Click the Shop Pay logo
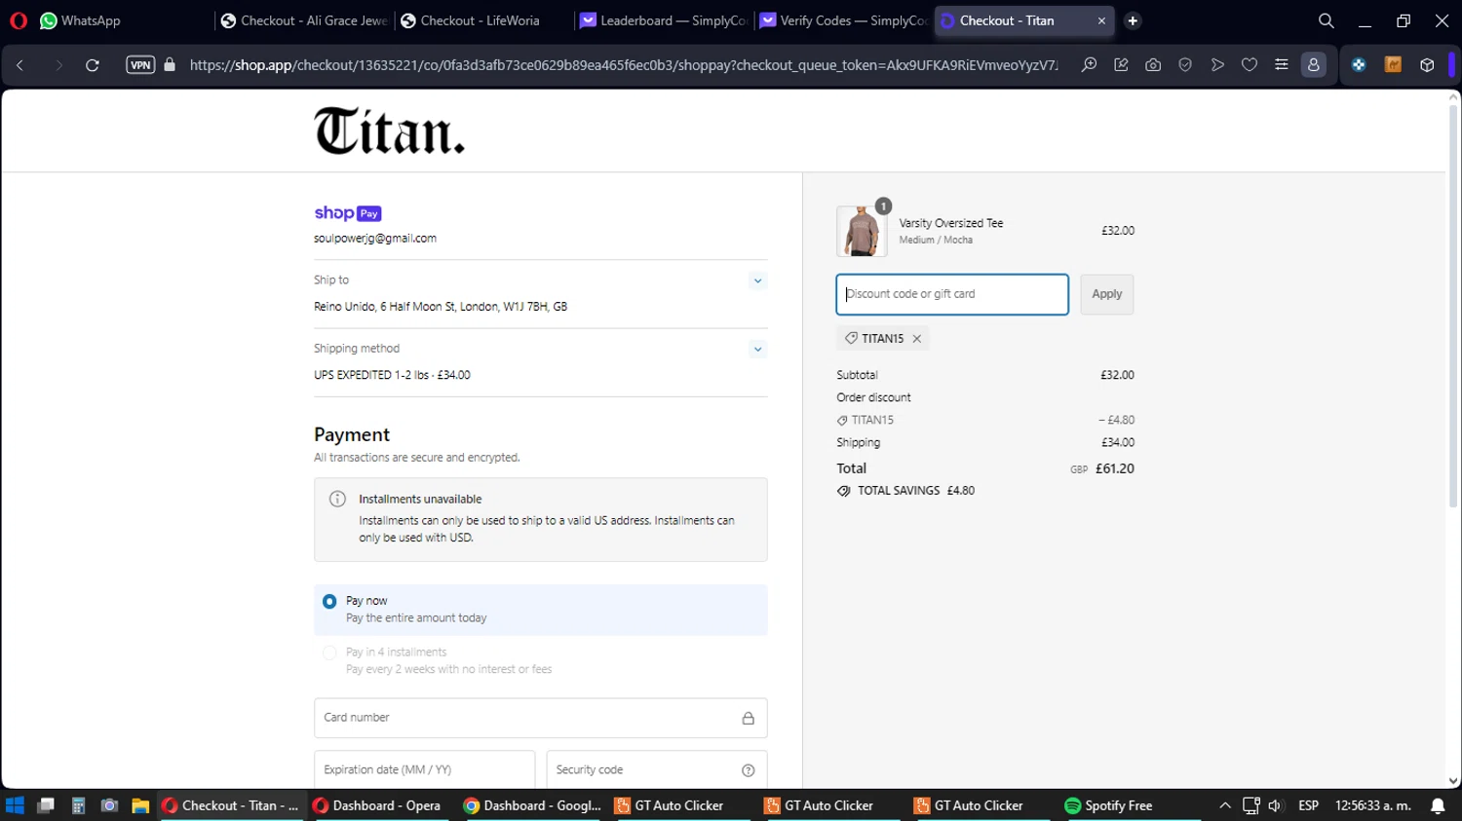This screenshot has width=1462, height=821. click(x=348, y=213)
